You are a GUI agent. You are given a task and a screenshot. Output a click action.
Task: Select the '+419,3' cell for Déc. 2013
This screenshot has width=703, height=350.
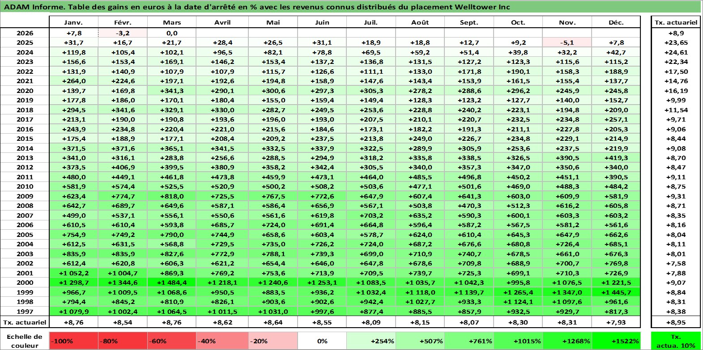coord(616,158)
